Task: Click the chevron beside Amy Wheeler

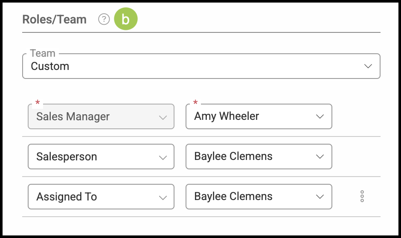Action: click(x=320, y=116)
